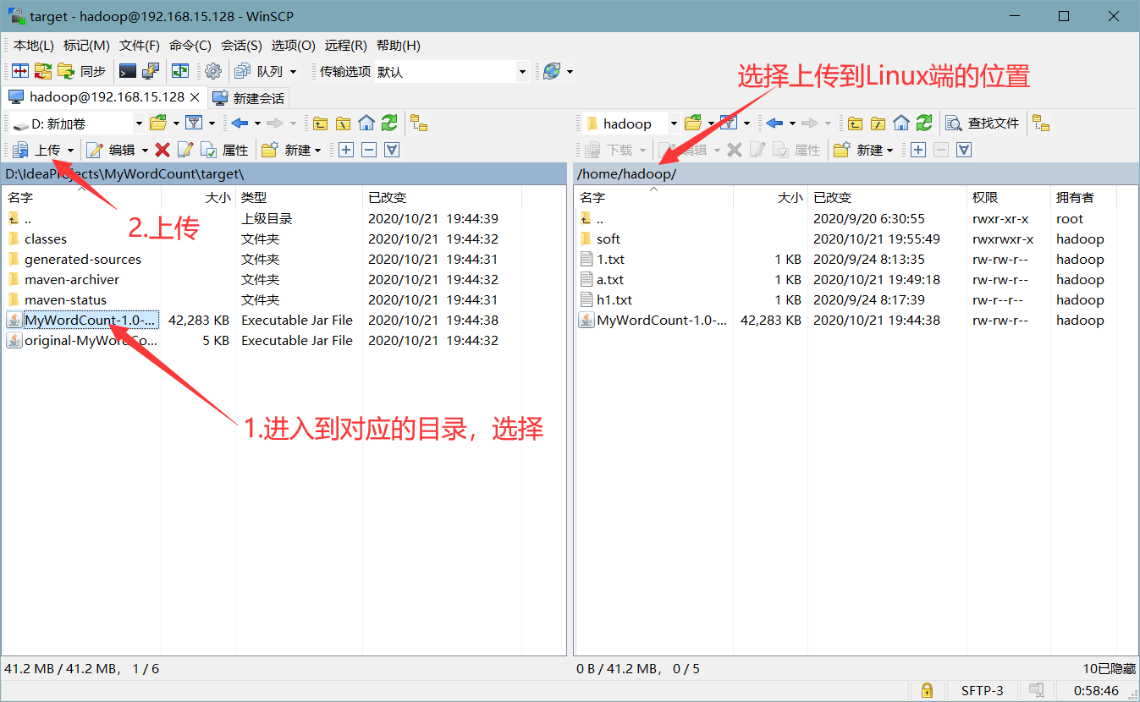Click the 查找文件 find files button
Image resolution: width=1140 pixels, height=702 pixels.
coord(983,123)
